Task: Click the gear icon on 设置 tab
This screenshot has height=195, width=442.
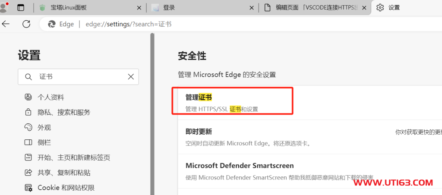Action: [380, 8]
